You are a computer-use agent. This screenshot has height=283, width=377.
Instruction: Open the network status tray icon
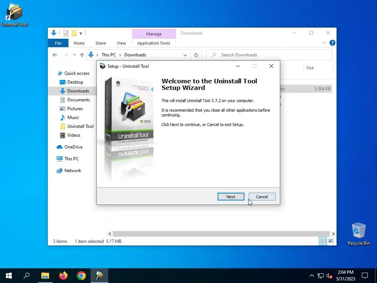(x=321, y=276)
